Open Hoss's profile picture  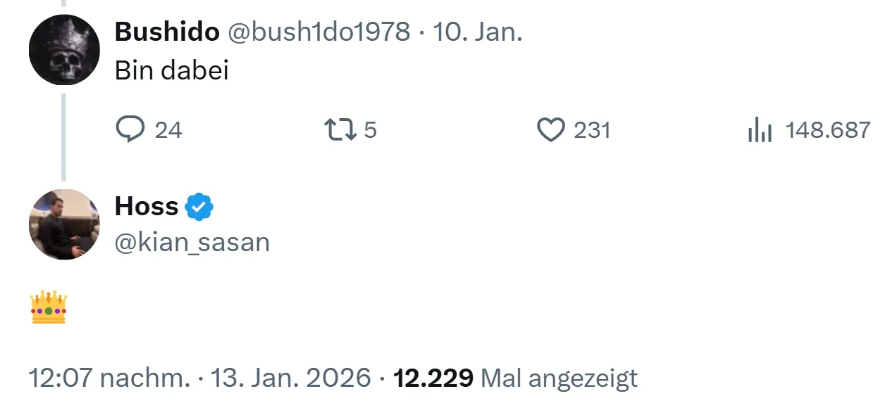(64, 224)
